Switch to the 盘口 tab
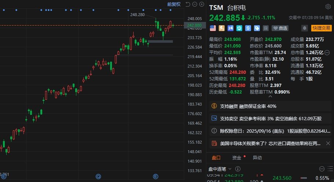334x182 pixels. click(216, 158)
